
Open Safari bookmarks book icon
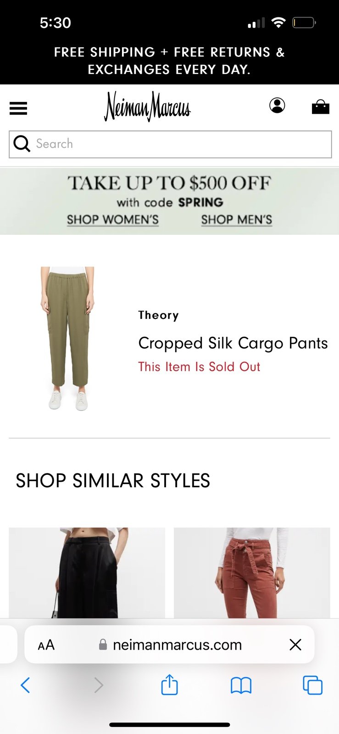[241, 685]
